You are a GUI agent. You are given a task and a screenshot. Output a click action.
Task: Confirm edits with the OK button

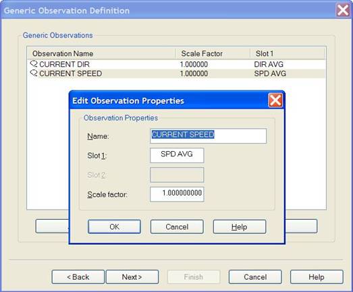(114, 227)
